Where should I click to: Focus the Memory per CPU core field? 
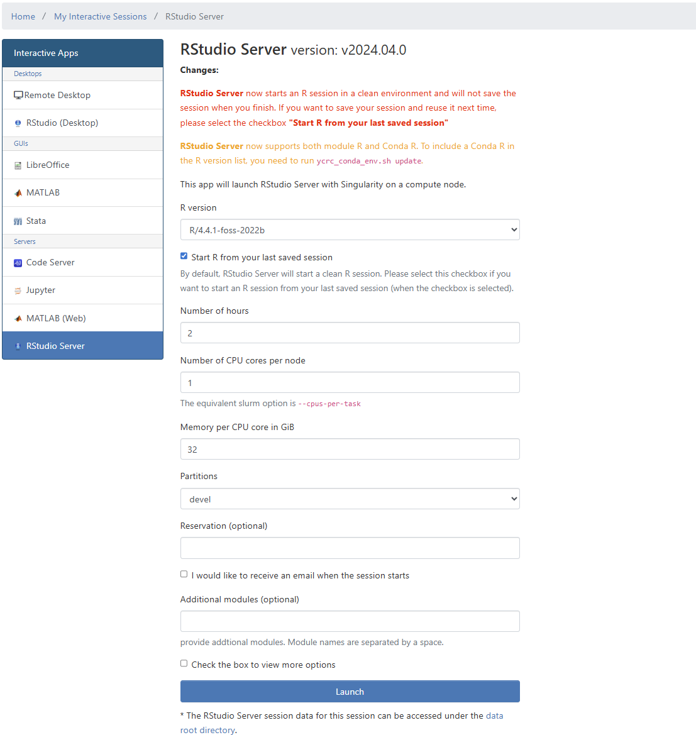pos(350,449)
